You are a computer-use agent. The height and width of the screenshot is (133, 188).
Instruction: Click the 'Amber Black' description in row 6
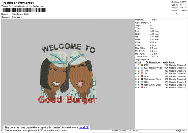[155, 79]
